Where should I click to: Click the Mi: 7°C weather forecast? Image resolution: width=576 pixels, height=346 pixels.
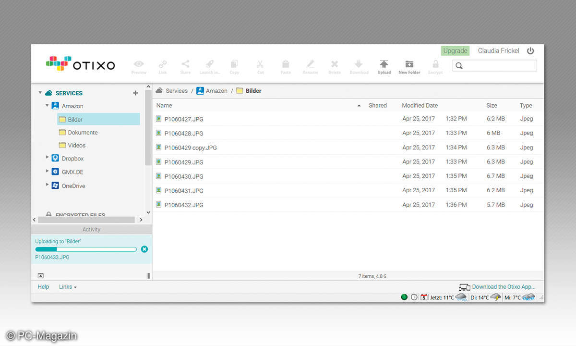520,297
